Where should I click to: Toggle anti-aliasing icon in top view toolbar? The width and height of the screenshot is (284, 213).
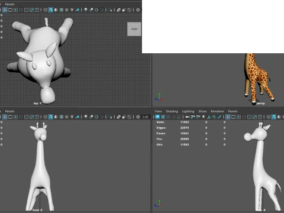[x=96, y=10]
